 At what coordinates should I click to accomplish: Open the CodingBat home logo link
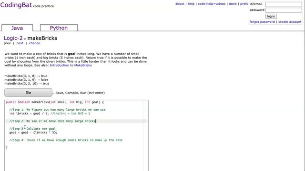[x=16, y=5]
